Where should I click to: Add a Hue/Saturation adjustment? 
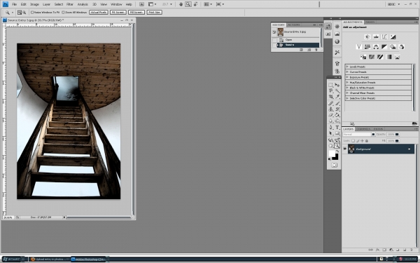pyautogui.click(x=367, y=47)
